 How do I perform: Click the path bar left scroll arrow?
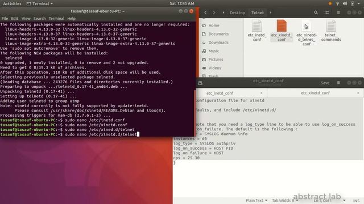(224, 12)
